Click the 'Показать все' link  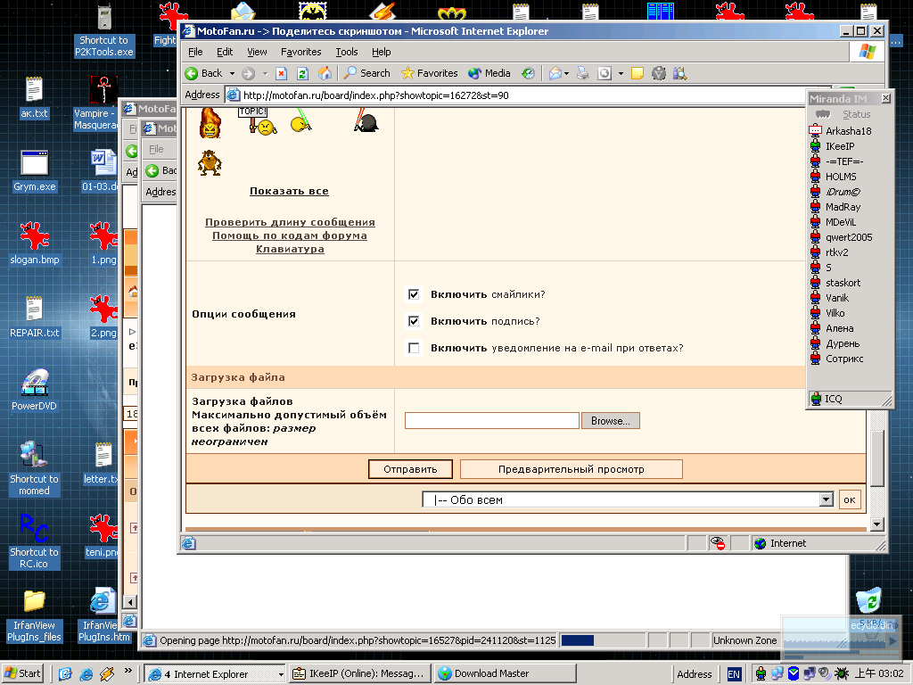point(290,191)
